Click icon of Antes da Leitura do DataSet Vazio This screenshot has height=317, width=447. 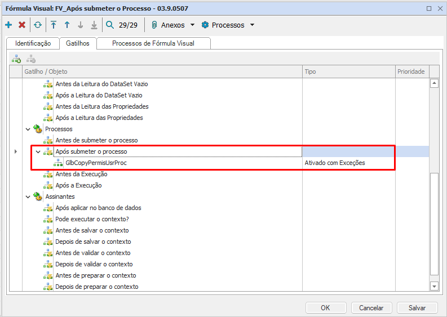pos(48,84)
